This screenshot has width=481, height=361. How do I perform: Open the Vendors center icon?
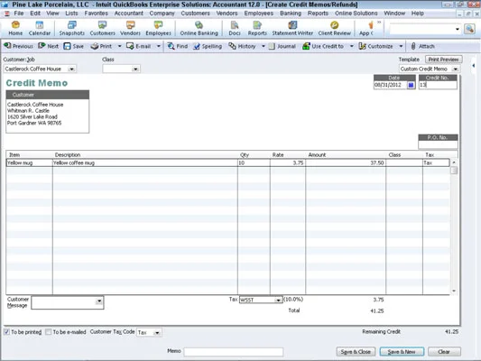coord(130,28)
